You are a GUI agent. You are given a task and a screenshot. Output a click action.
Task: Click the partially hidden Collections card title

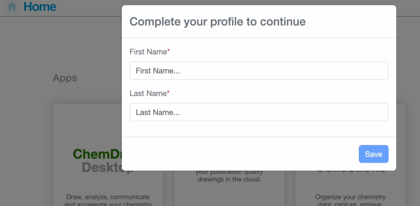351,172
